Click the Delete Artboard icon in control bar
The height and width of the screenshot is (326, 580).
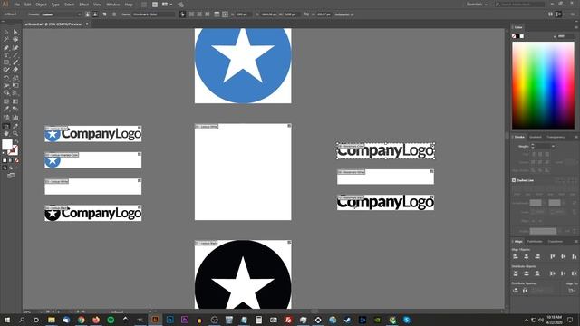pyautogui.click(x=114, y=14)
